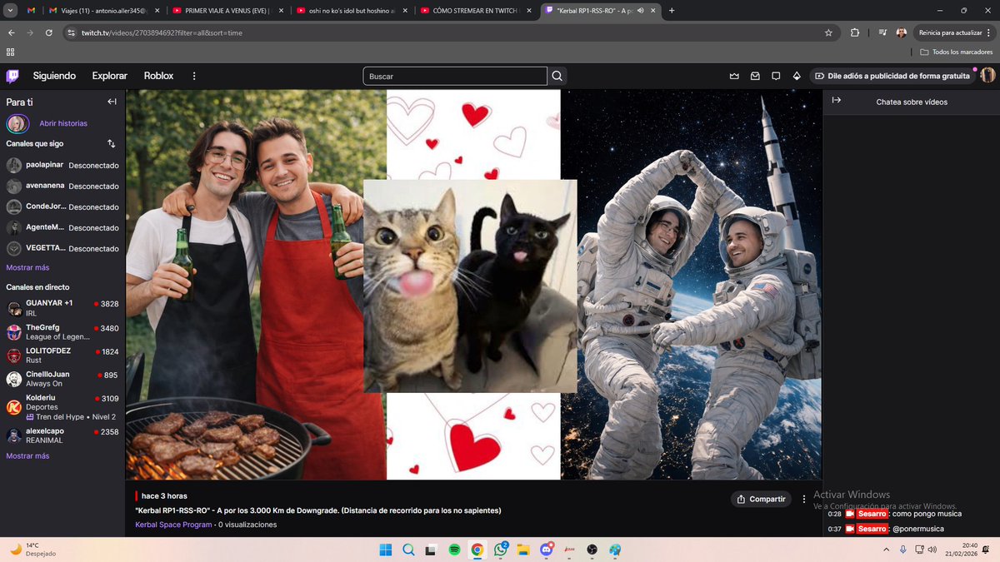The height and width of the screenshot is (562, 1000).
Task: Open Chrome profile avatar
Action: tap(902, 32)
